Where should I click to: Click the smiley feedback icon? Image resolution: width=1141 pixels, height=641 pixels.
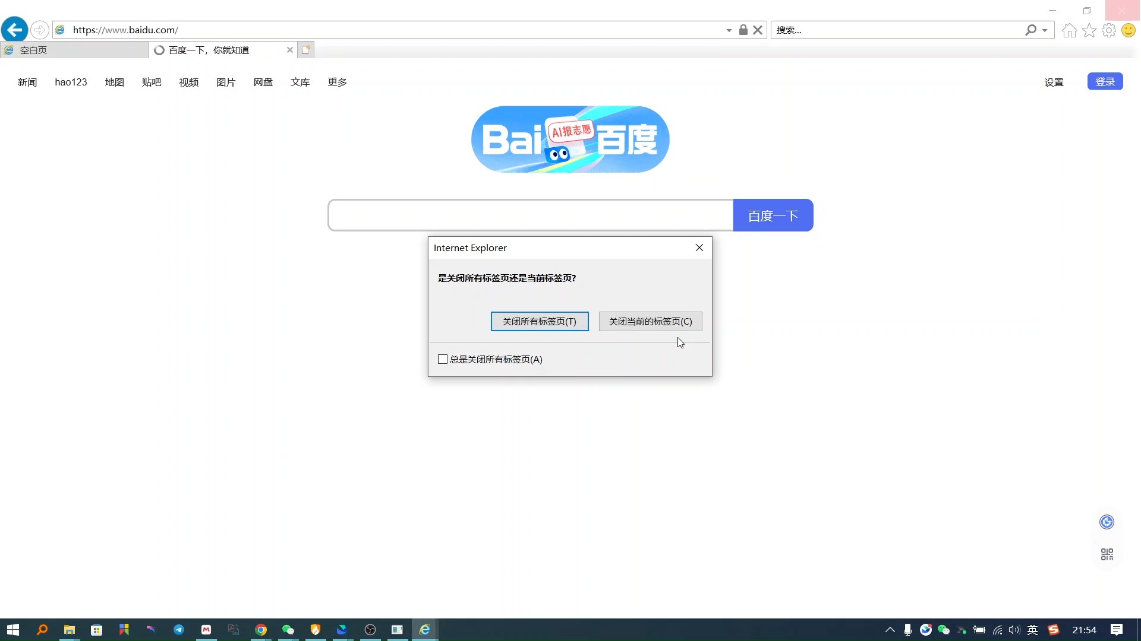click(x=1129, y=30)
